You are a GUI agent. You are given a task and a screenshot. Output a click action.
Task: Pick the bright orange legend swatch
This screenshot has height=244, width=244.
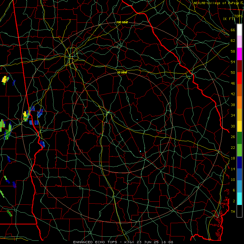(x=239, y=102)
